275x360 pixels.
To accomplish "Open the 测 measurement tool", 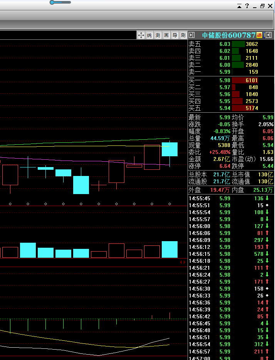I will (x=158, y=35).
